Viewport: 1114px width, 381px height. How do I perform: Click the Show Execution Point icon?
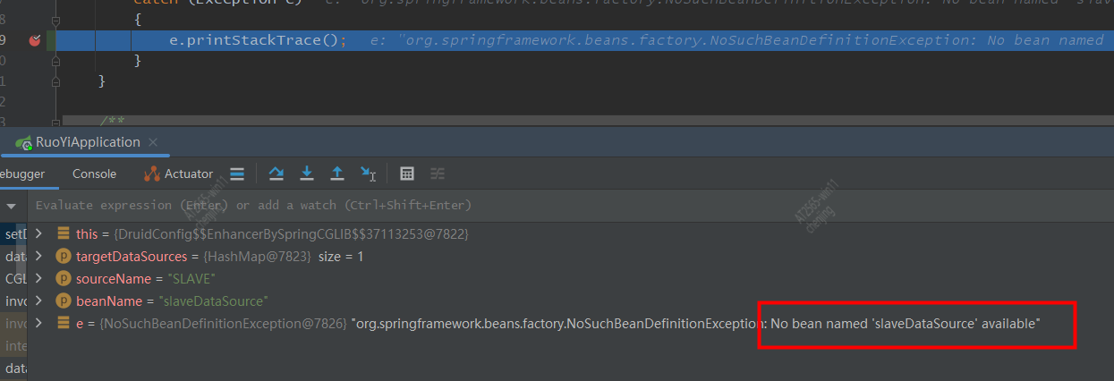[x=237, y=174]
